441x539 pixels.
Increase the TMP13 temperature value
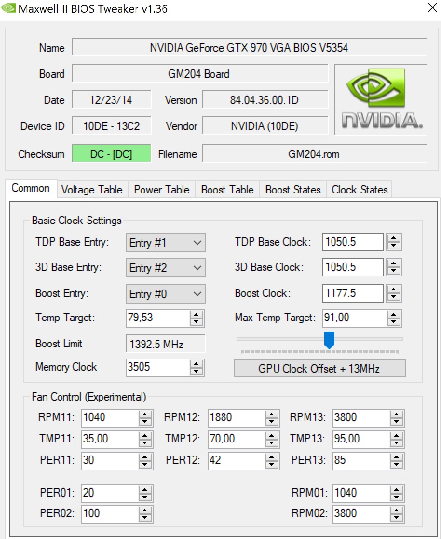396,435
